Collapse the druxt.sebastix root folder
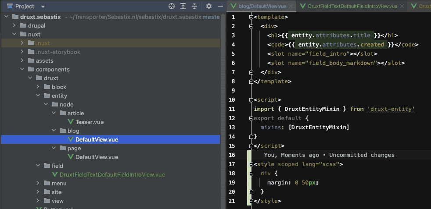The image size is (431, 209). tap(6, 17)
